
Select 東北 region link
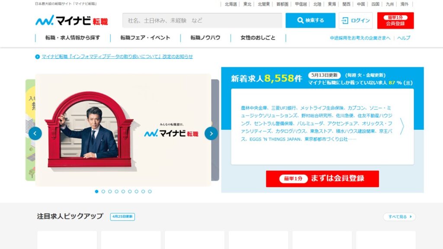247,4
